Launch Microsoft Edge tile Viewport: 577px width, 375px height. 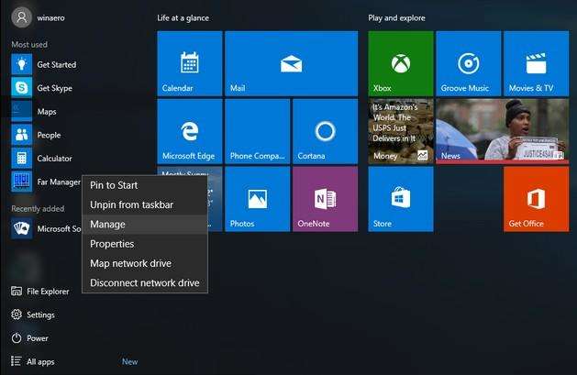point(190,131)
